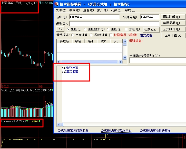Select 逐K线计算 run mode

pos(91,35)
